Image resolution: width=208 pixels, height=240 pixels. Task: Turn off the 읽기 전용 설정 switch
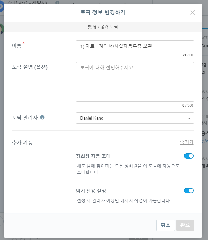tap(189, 190)
